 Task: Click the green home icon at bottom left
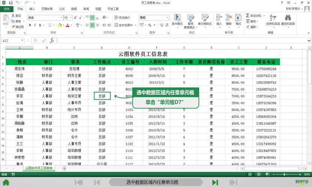coord(6,182)
